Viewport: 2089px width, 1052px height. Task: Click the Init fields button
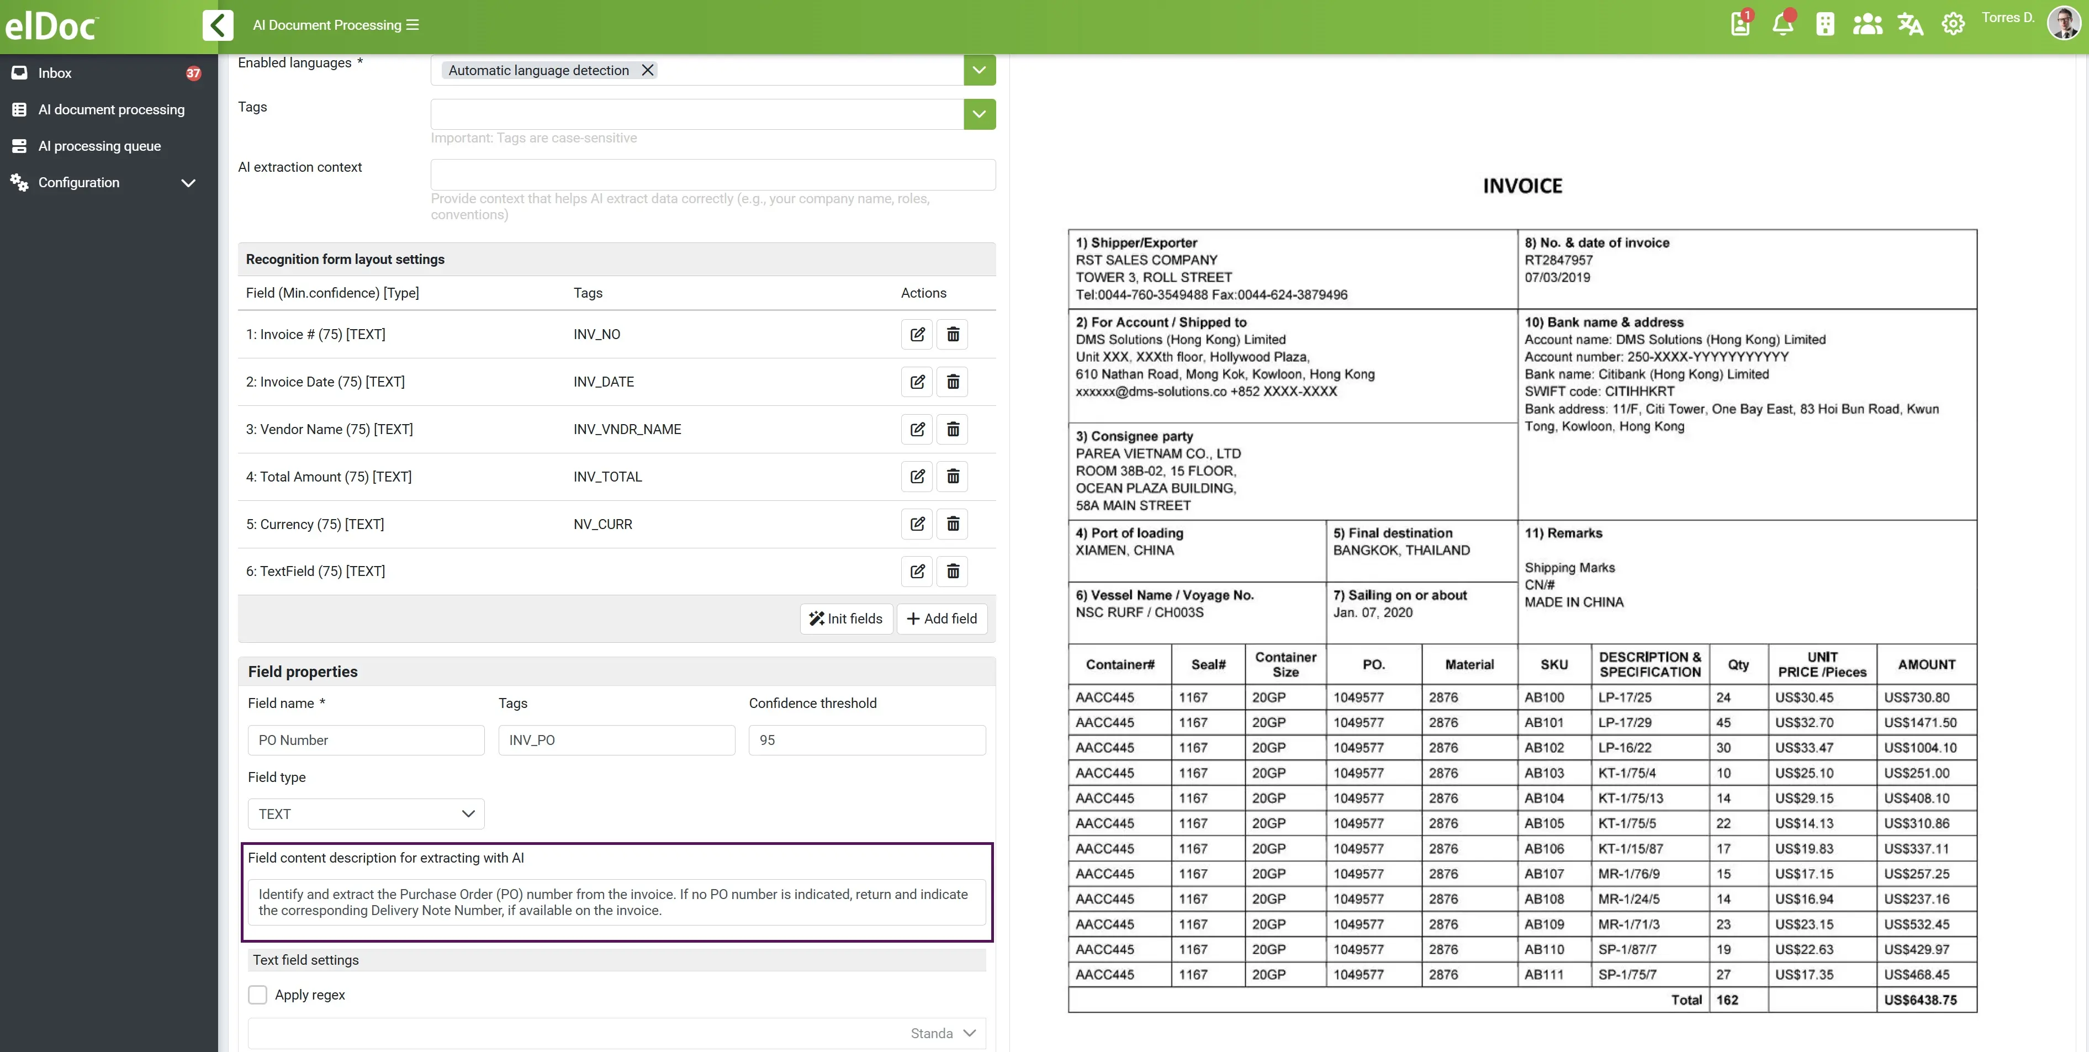coord(846,619)
